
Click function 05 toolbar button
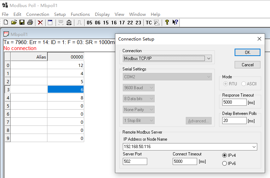pyautogui.click(x=90, y=23)
